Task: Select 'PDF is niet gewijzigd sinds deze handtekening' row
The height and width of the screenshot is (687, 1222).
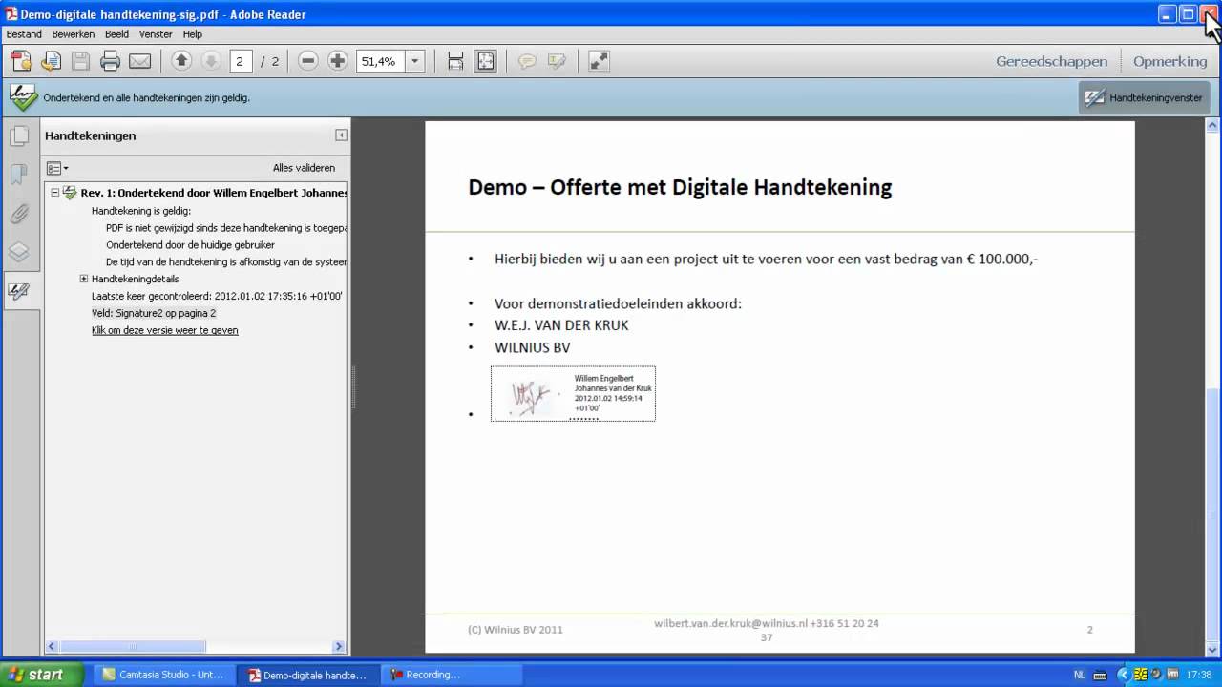Action: click(x=226, y=228)
